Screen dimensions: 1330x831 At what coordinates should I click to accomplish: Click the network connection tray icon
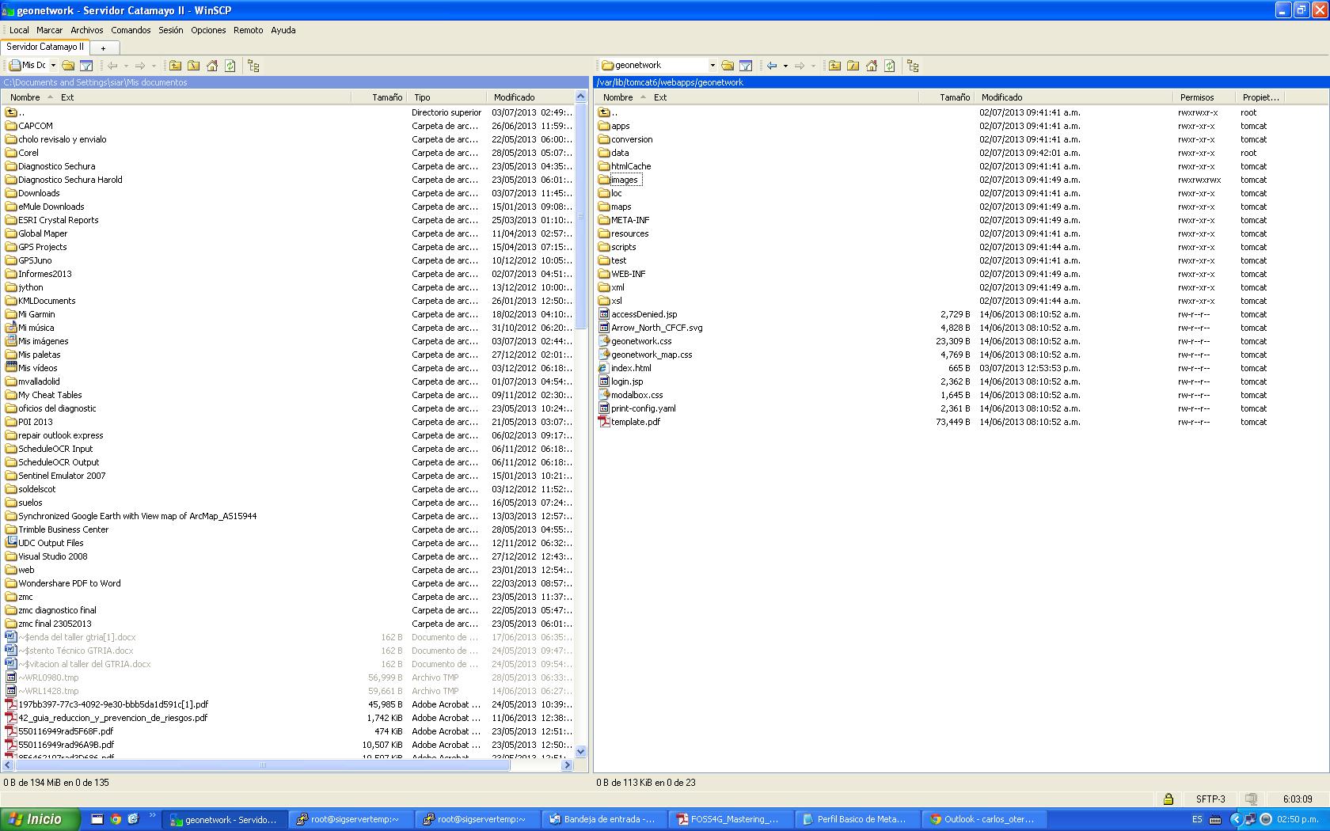point(1250,819)
